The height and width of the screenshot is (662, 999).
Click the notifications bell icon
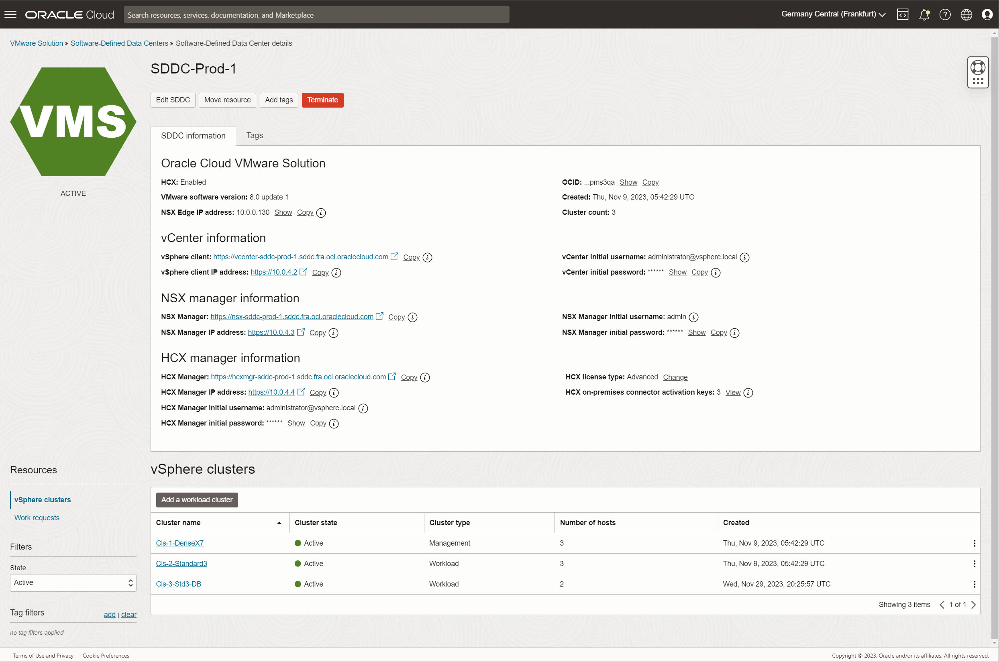(924, 14)
